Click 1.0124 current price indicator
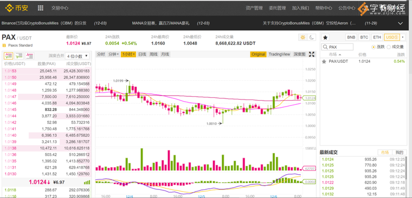 pos(309,98)
